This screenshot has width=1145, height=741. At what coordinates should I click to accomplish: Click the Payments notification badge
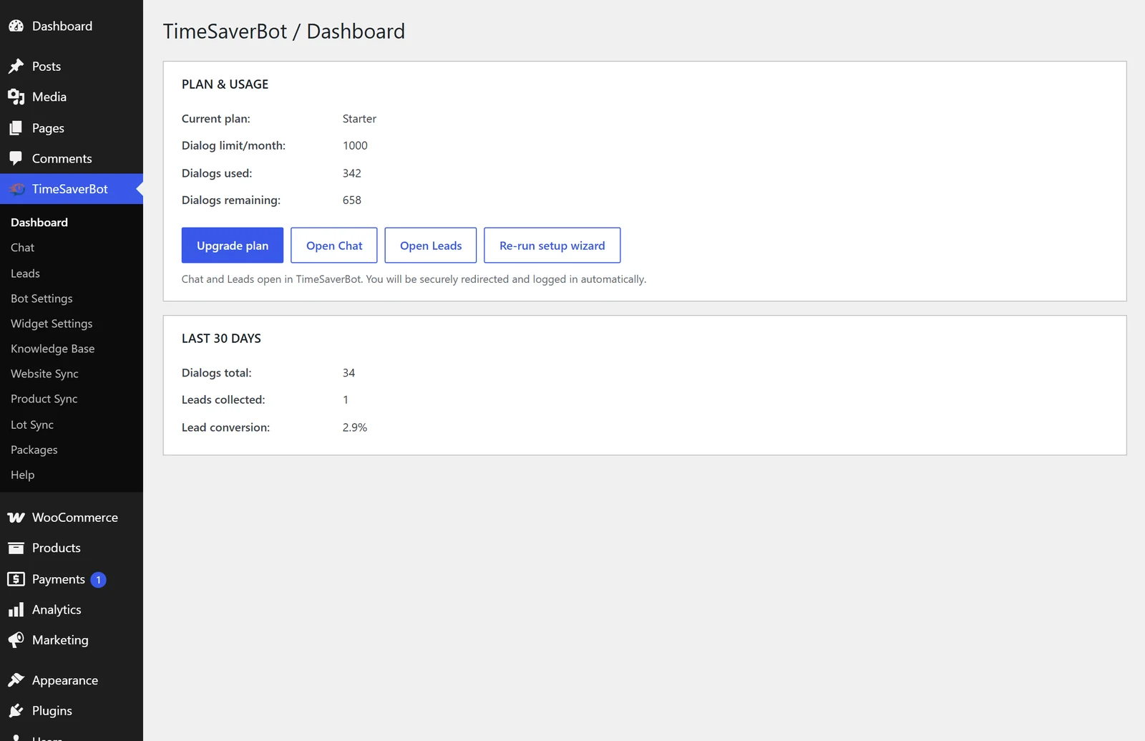point(99,579)
